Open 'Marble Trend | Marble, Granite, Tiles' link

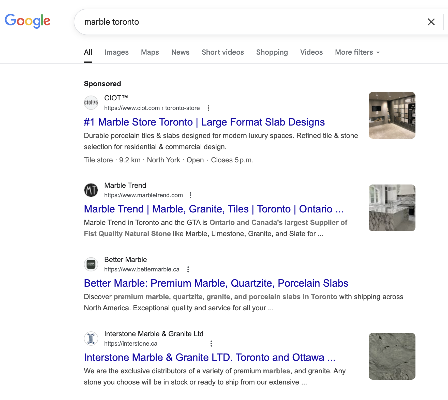(214, 209)
